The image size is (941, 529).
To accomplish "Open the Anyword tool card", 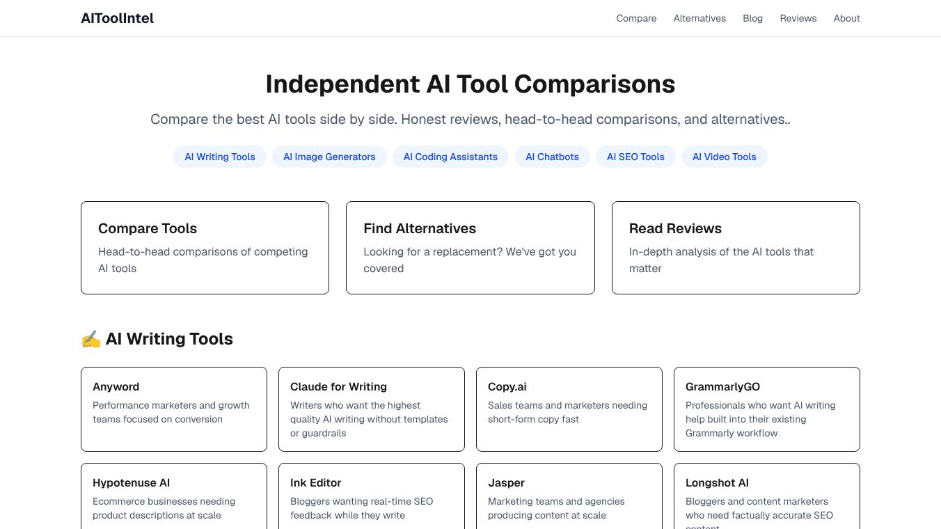I will (174, 409).
